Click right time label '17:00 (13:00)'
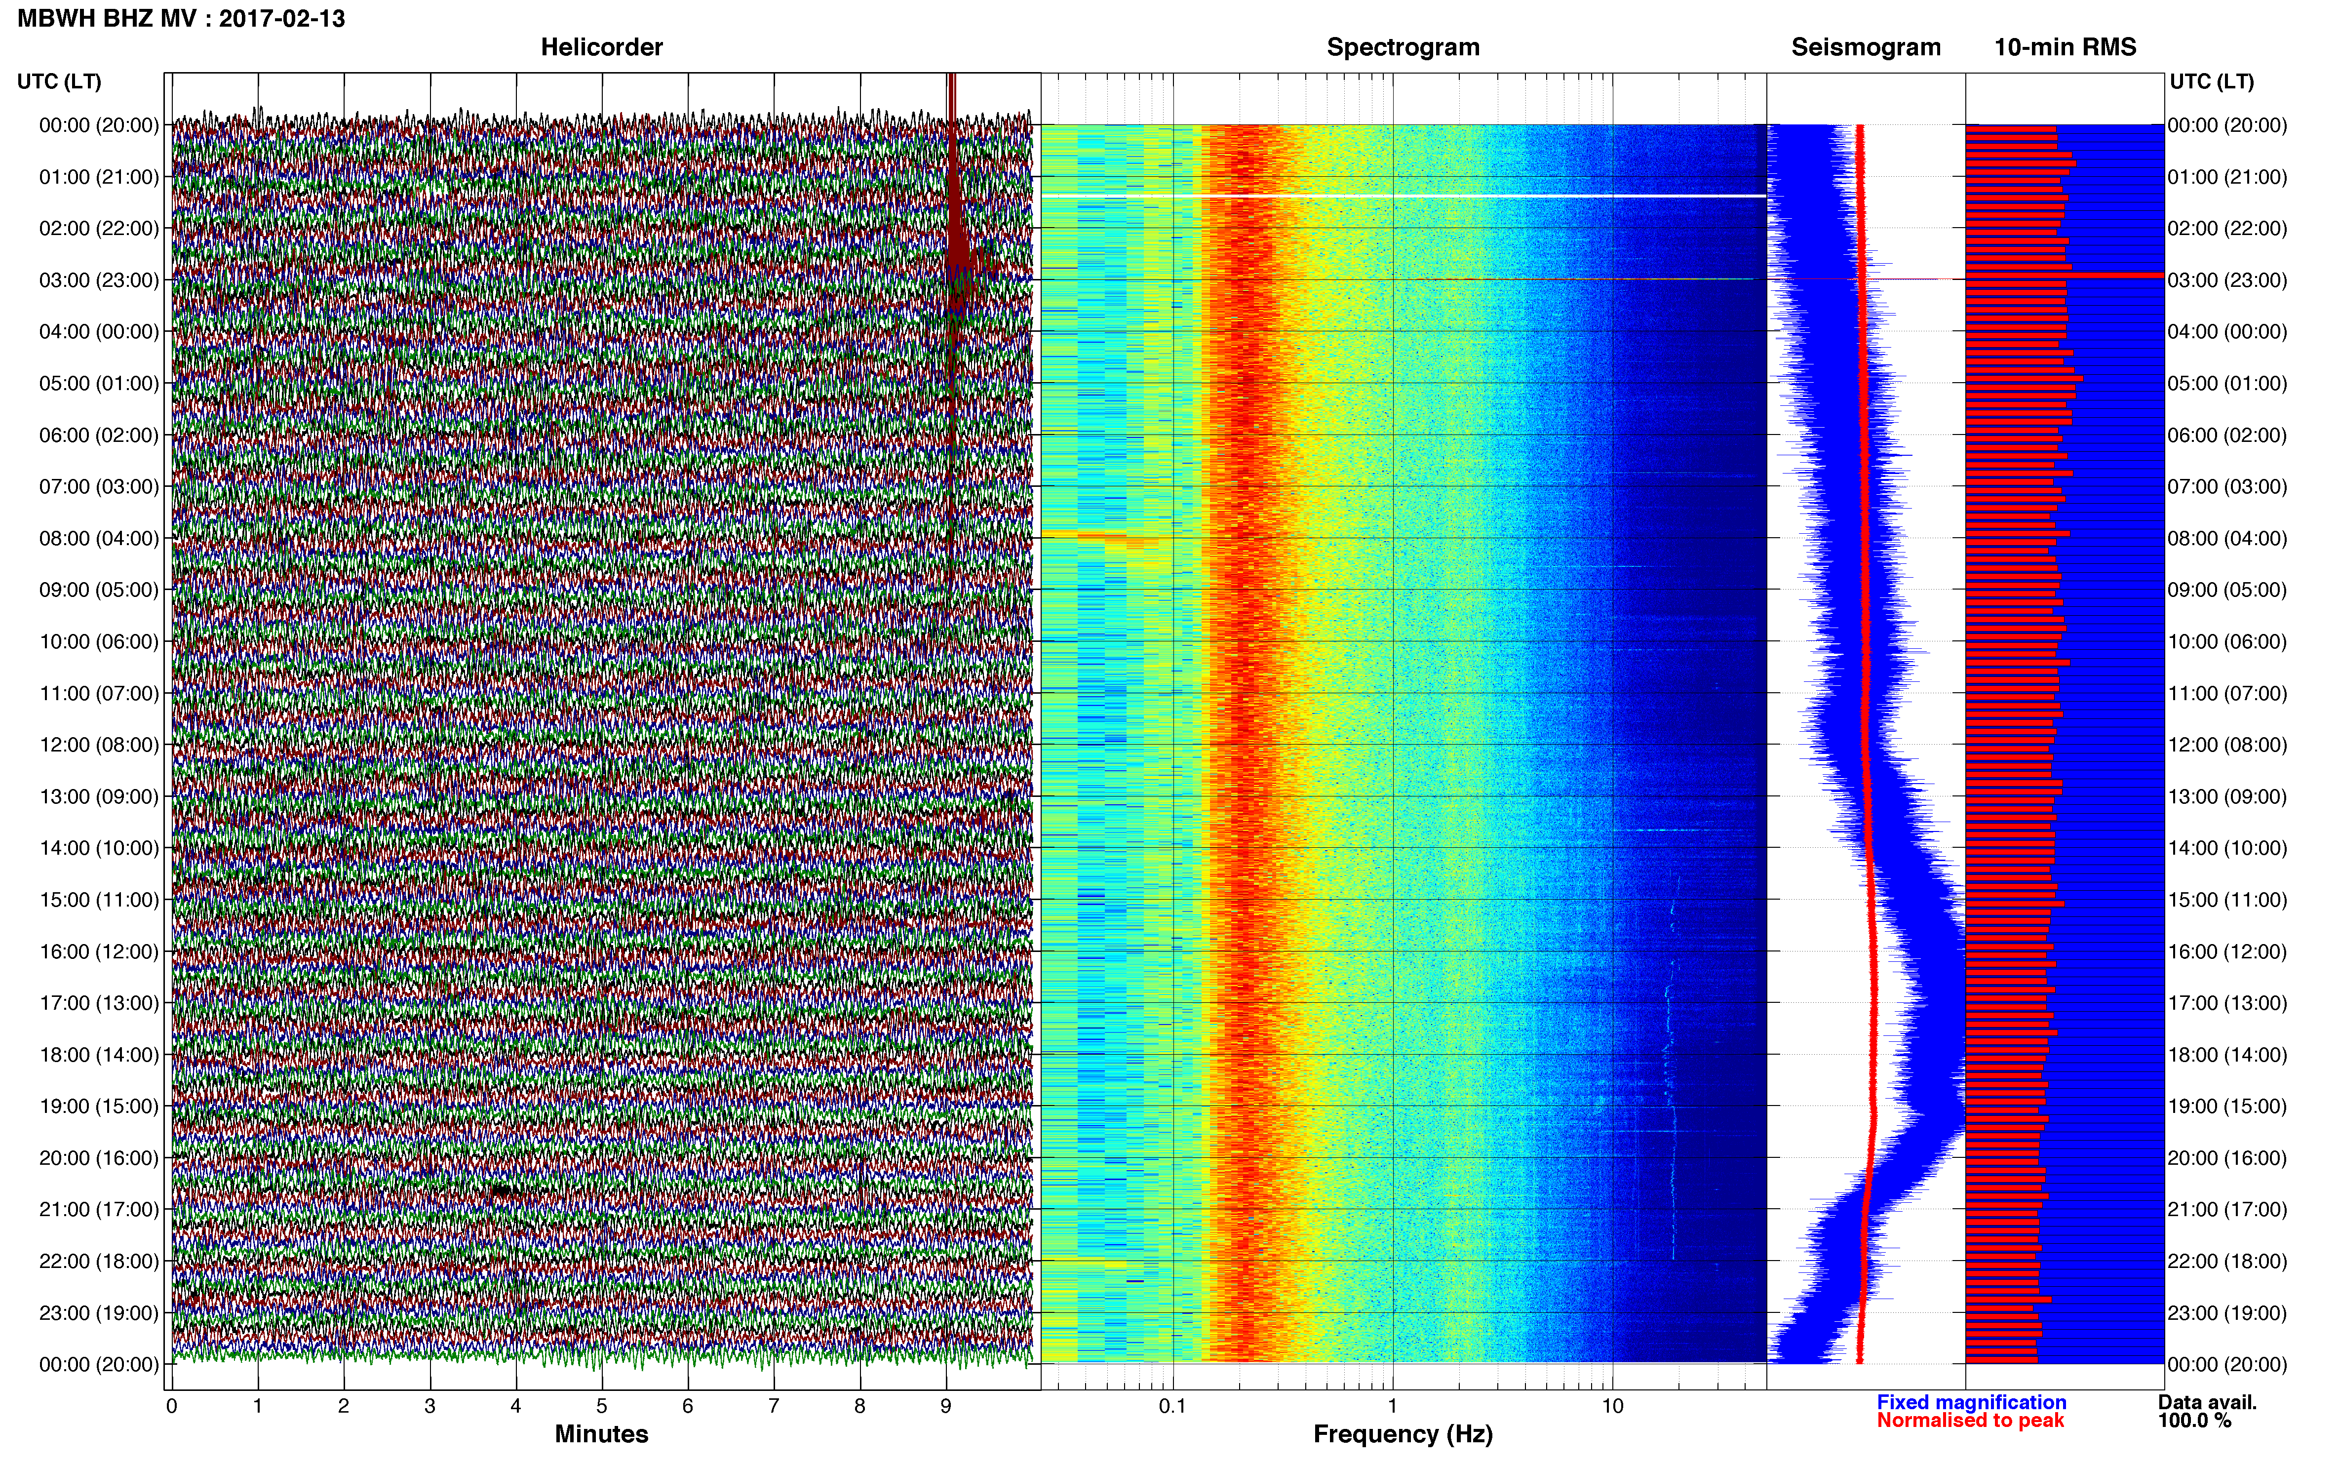This screenshot has width=2340, height=1463. point(2227,1003)
